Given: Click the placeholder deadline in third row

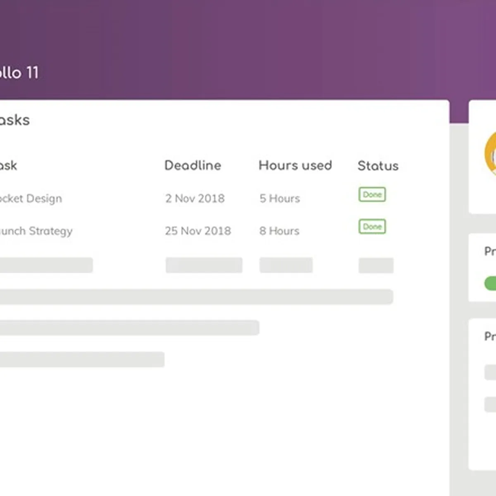Looking at the screenshot, I should coord(204,265).
